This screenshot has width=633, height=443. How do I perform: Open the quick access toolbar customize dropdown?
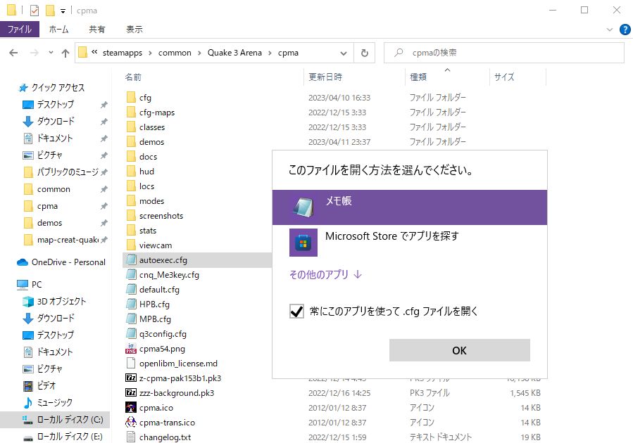pos(63,11)
